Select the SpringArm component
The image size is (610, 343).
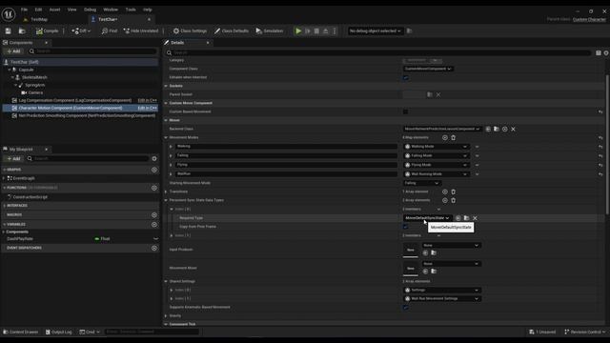tap(34, 85)
